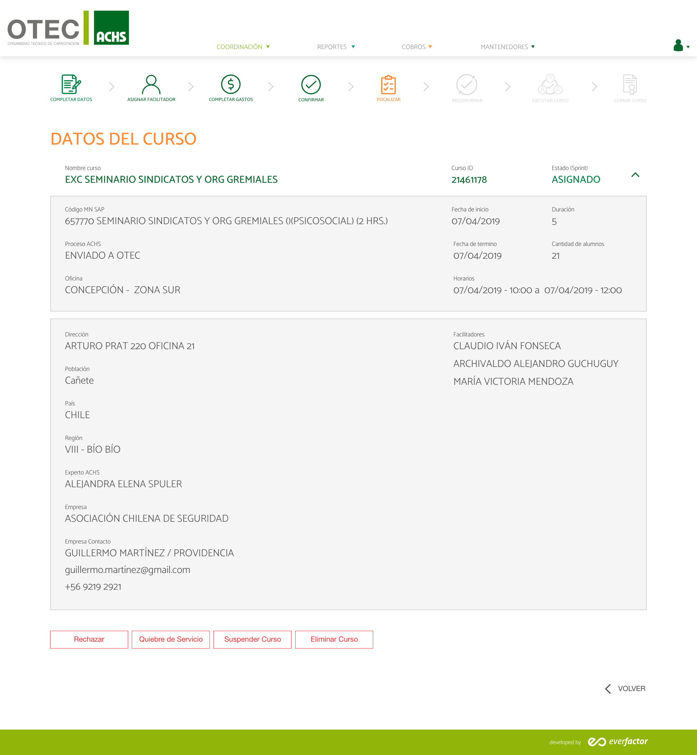697x755 pixels.
Task: Expand the dropdown arrow next to Reportes
Action: click(353, 47)
